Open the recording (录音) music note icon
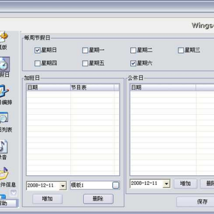Viewport: 214px width, 214px height. point(4,146)
